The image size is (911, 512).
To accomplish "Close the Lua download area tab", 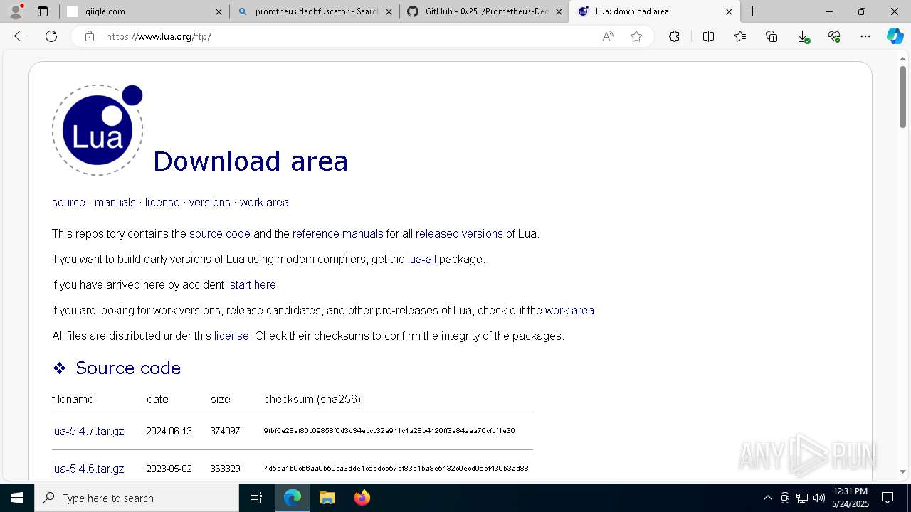I will click(x=729, y=11).
